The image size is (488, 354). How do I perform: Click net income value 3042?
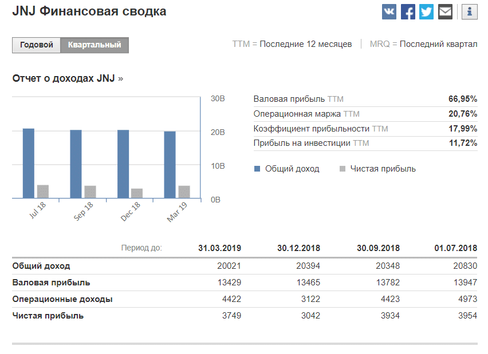point(310,316)
